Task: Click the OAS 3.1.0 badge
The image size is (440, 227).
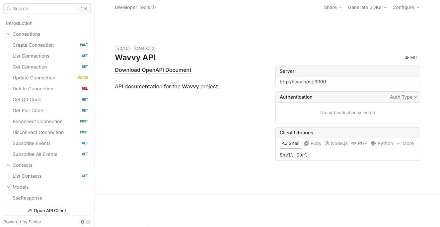Action: click(x=145, y=48)
